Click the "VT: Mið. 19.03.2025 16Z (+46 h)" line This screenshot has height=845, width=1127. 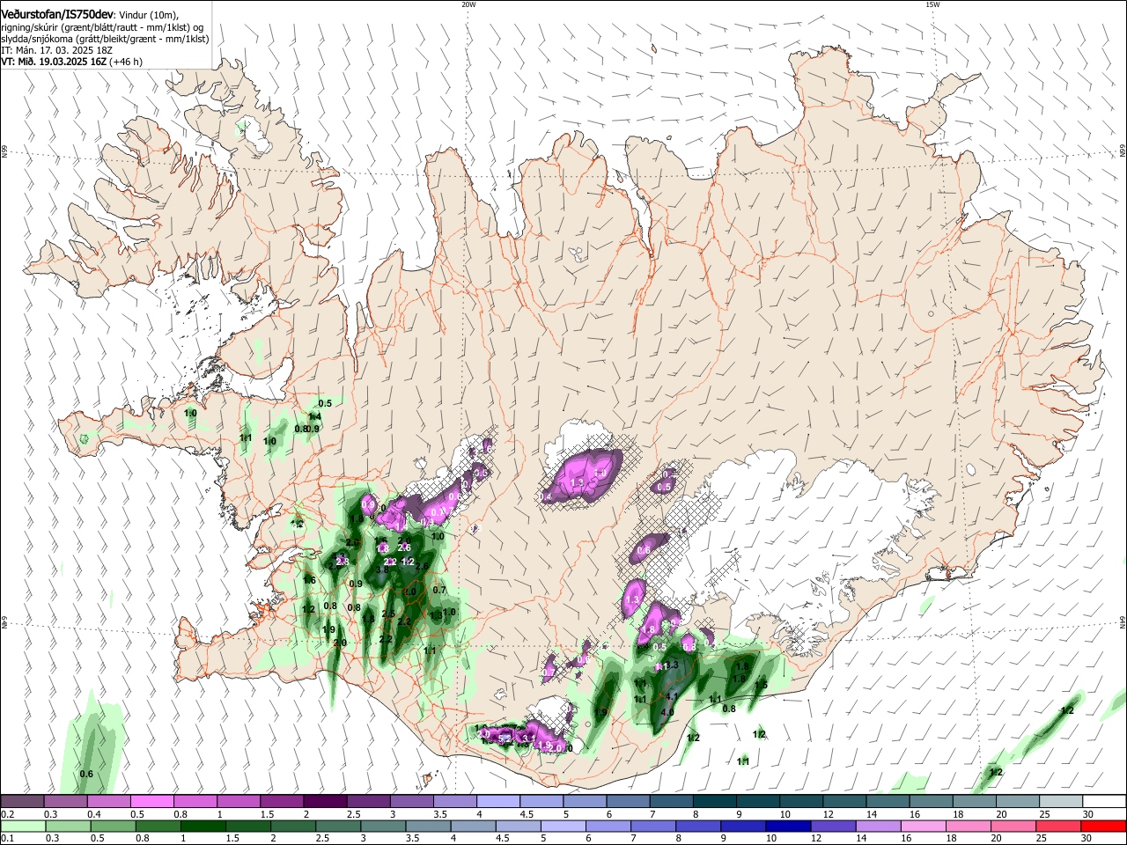coord(71,62)
